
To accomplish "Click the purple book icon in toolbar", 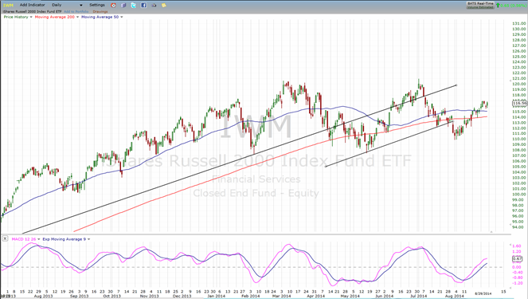I will tap(123, 5).
